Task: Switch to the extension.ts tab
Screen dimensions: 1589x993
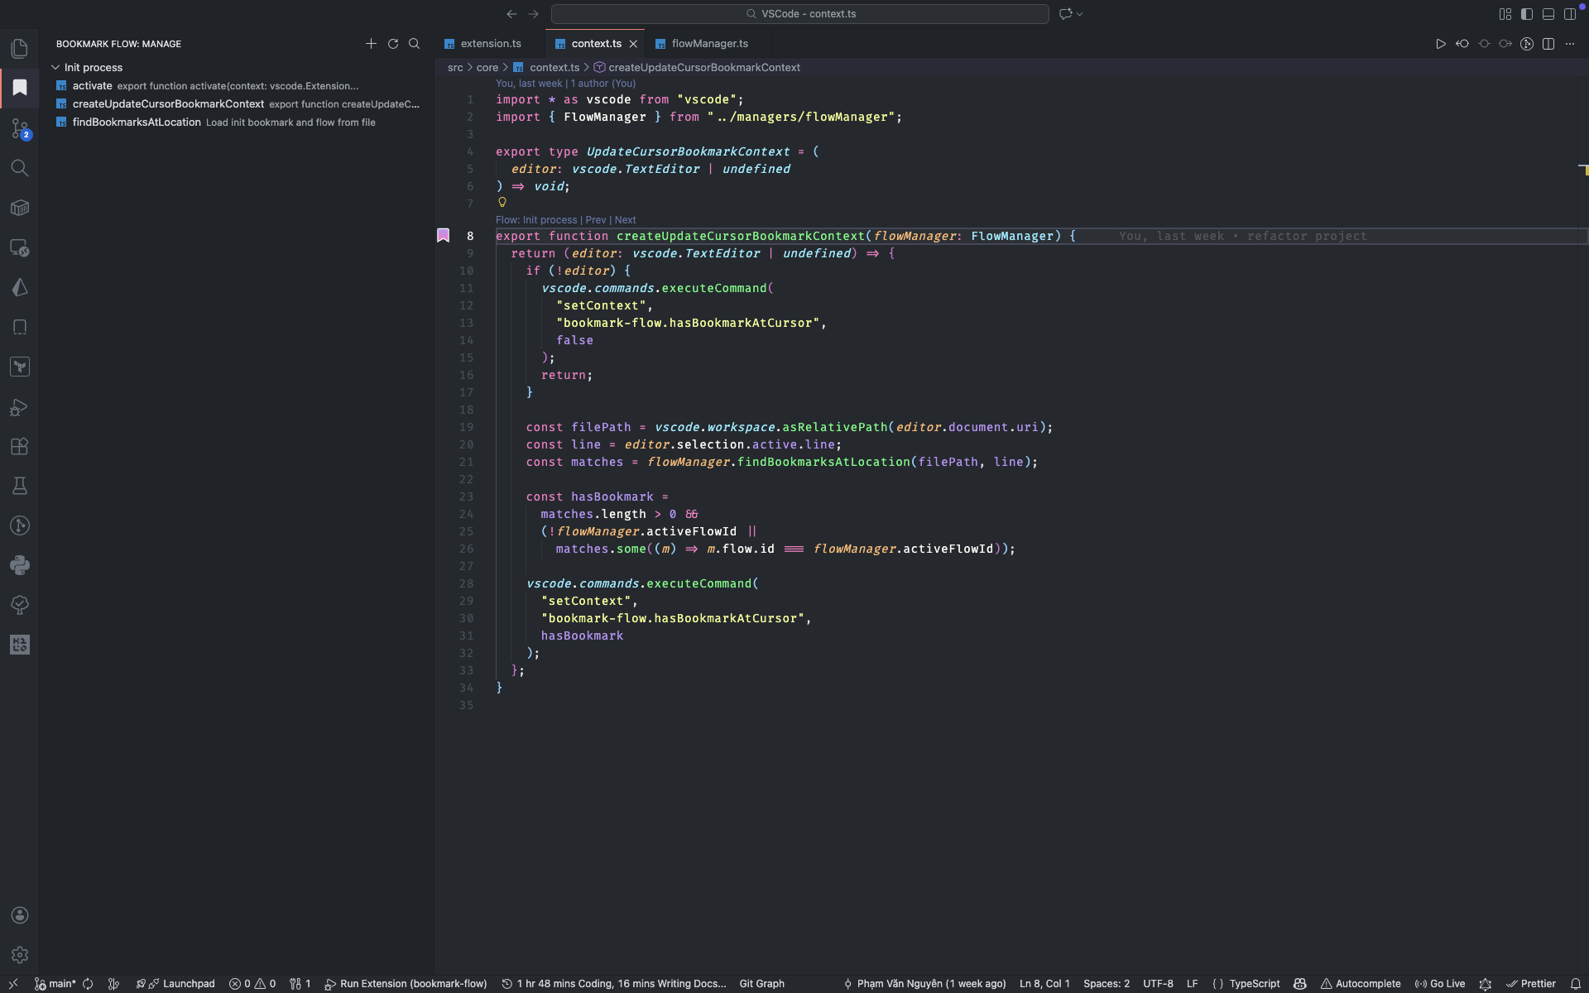Action: (490, 43)
